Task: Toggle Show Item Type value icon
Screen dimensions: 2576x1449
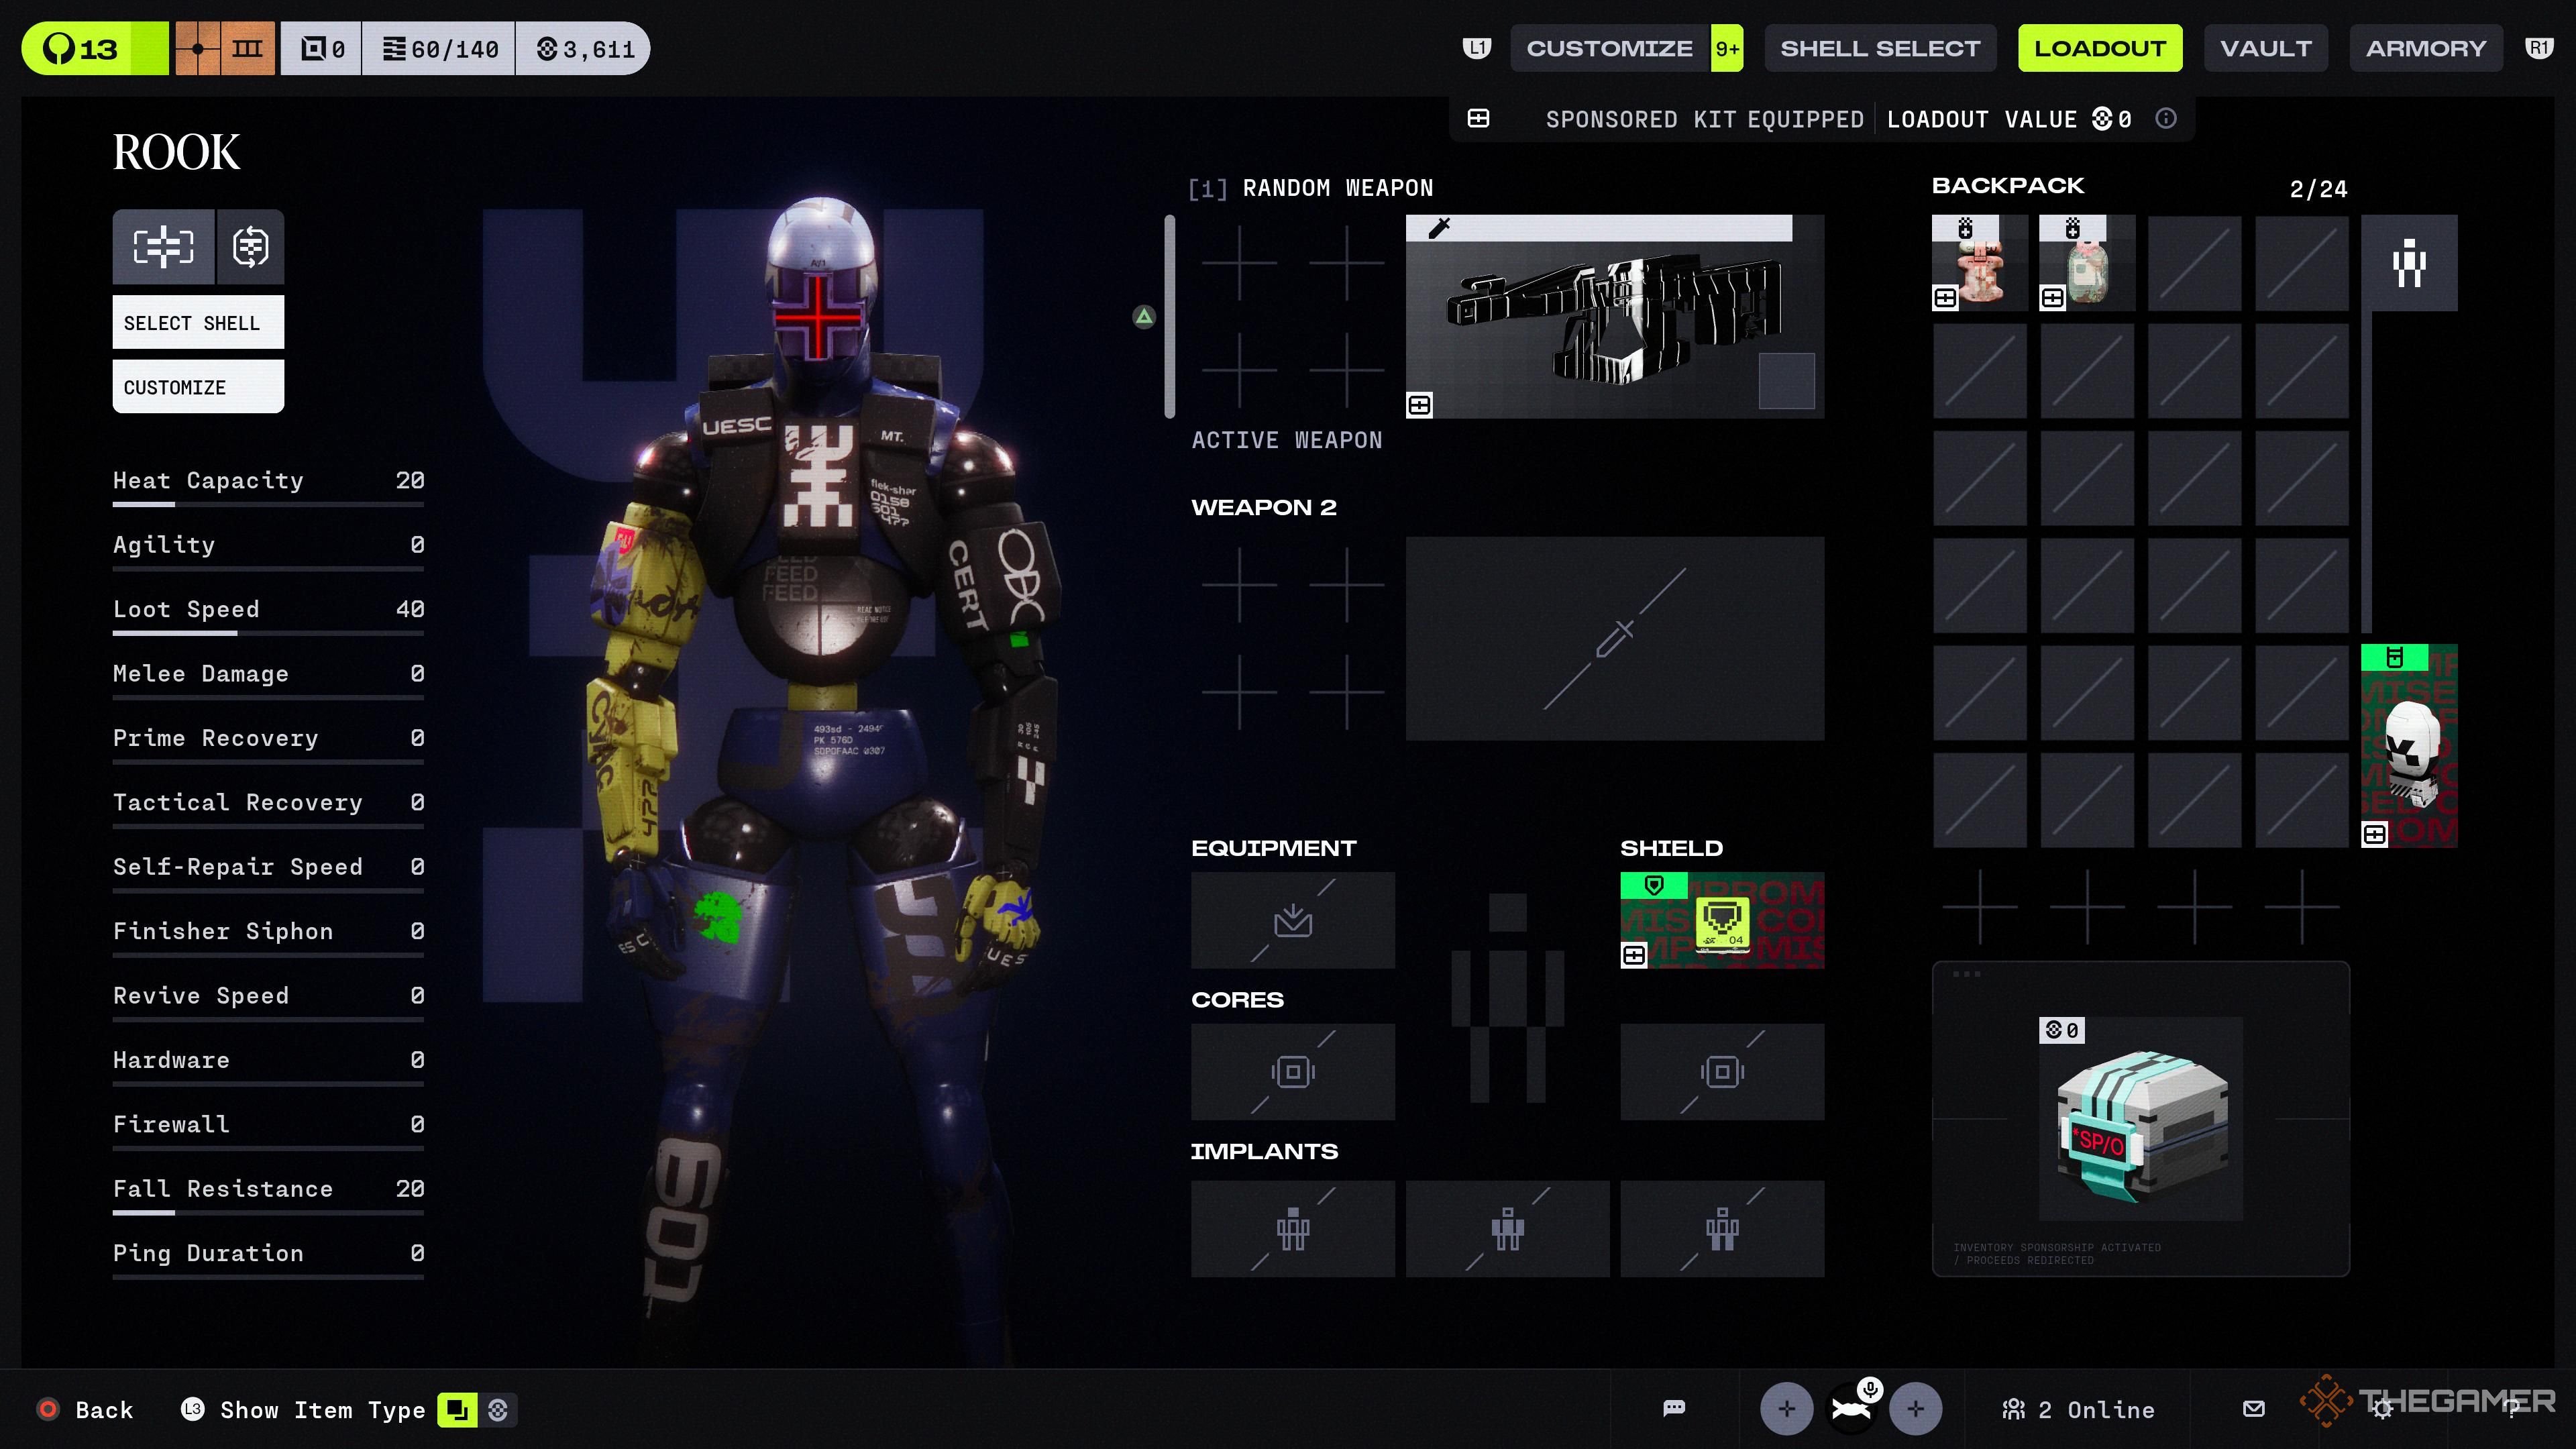Action: point(498,1409)
